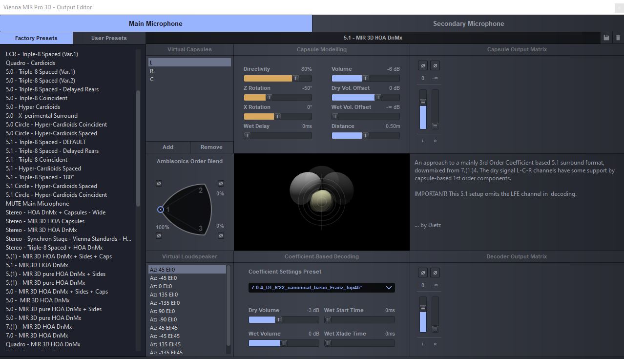Viewport: 624px width, 359px height.
Task: Open the Coefficient Settings Preset dropdown
Action: (x=321, y=288)
